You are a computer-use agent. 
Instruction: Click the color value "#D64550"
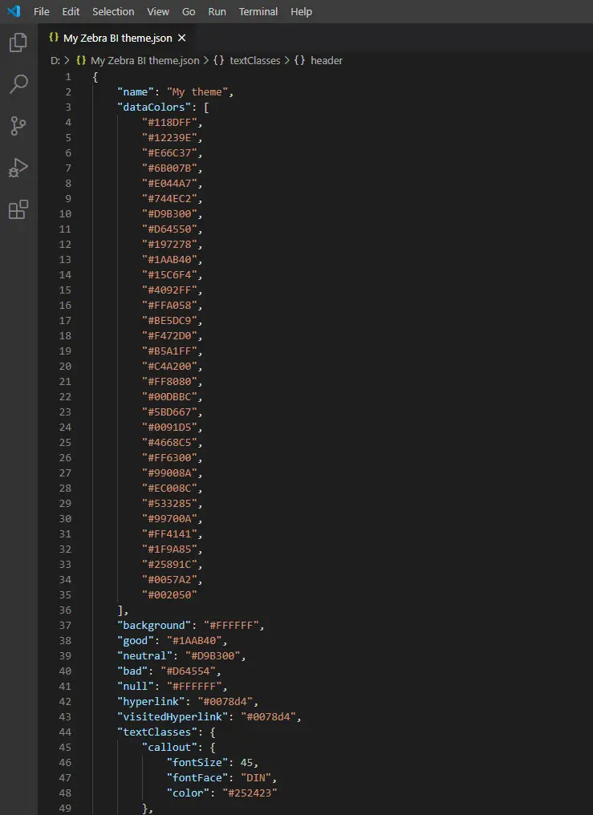click(x=169, y=229)
